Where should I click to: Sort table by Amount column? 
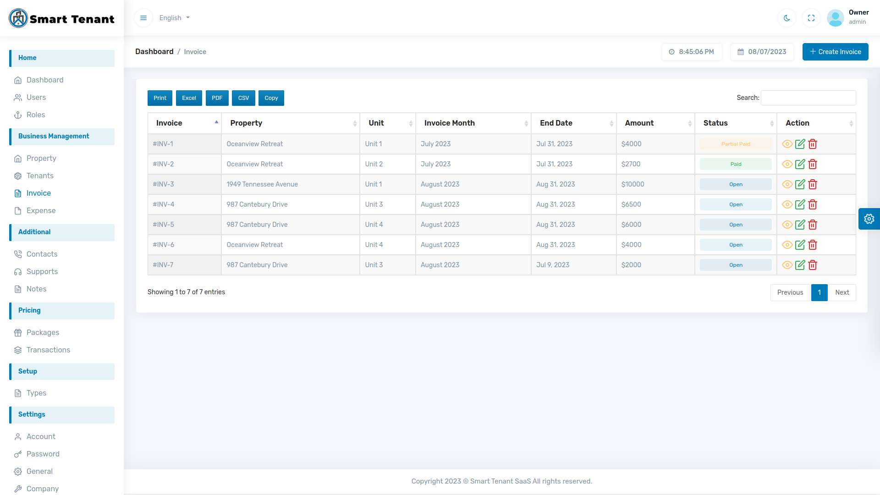pos(655,123)
